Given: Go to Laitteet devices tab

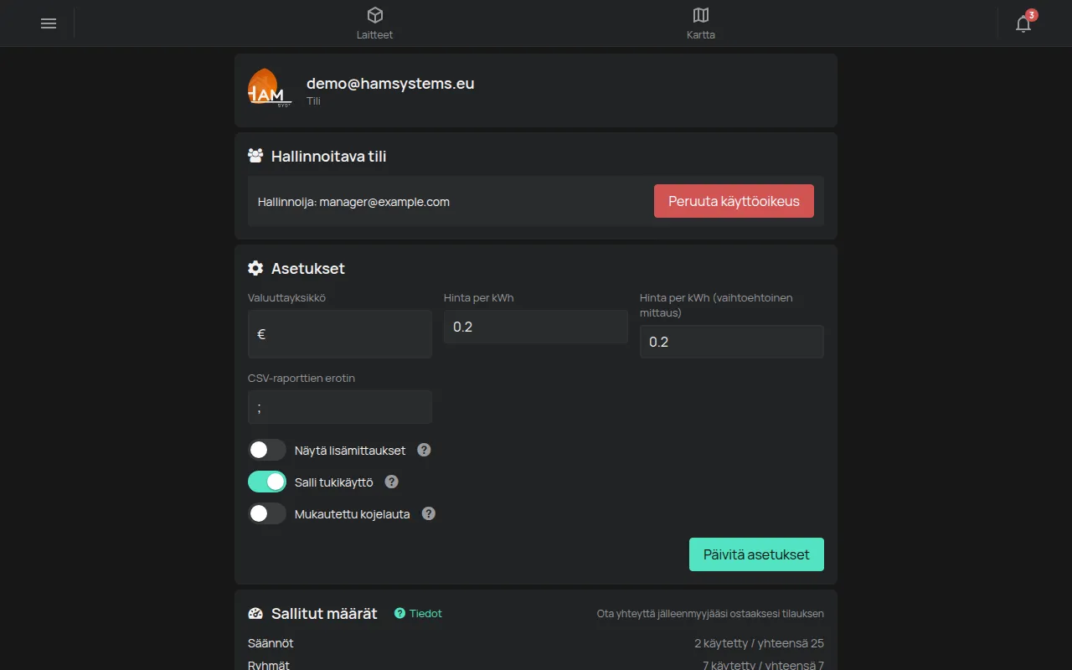Looking at the screenshot, I should point(374,23).
